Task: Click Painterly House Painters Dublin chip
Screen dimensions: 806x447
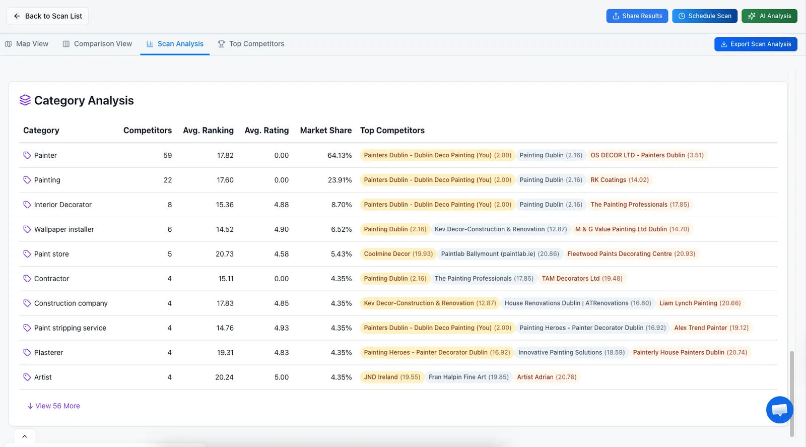Action: pyautogui.click(x=690, y=353)
